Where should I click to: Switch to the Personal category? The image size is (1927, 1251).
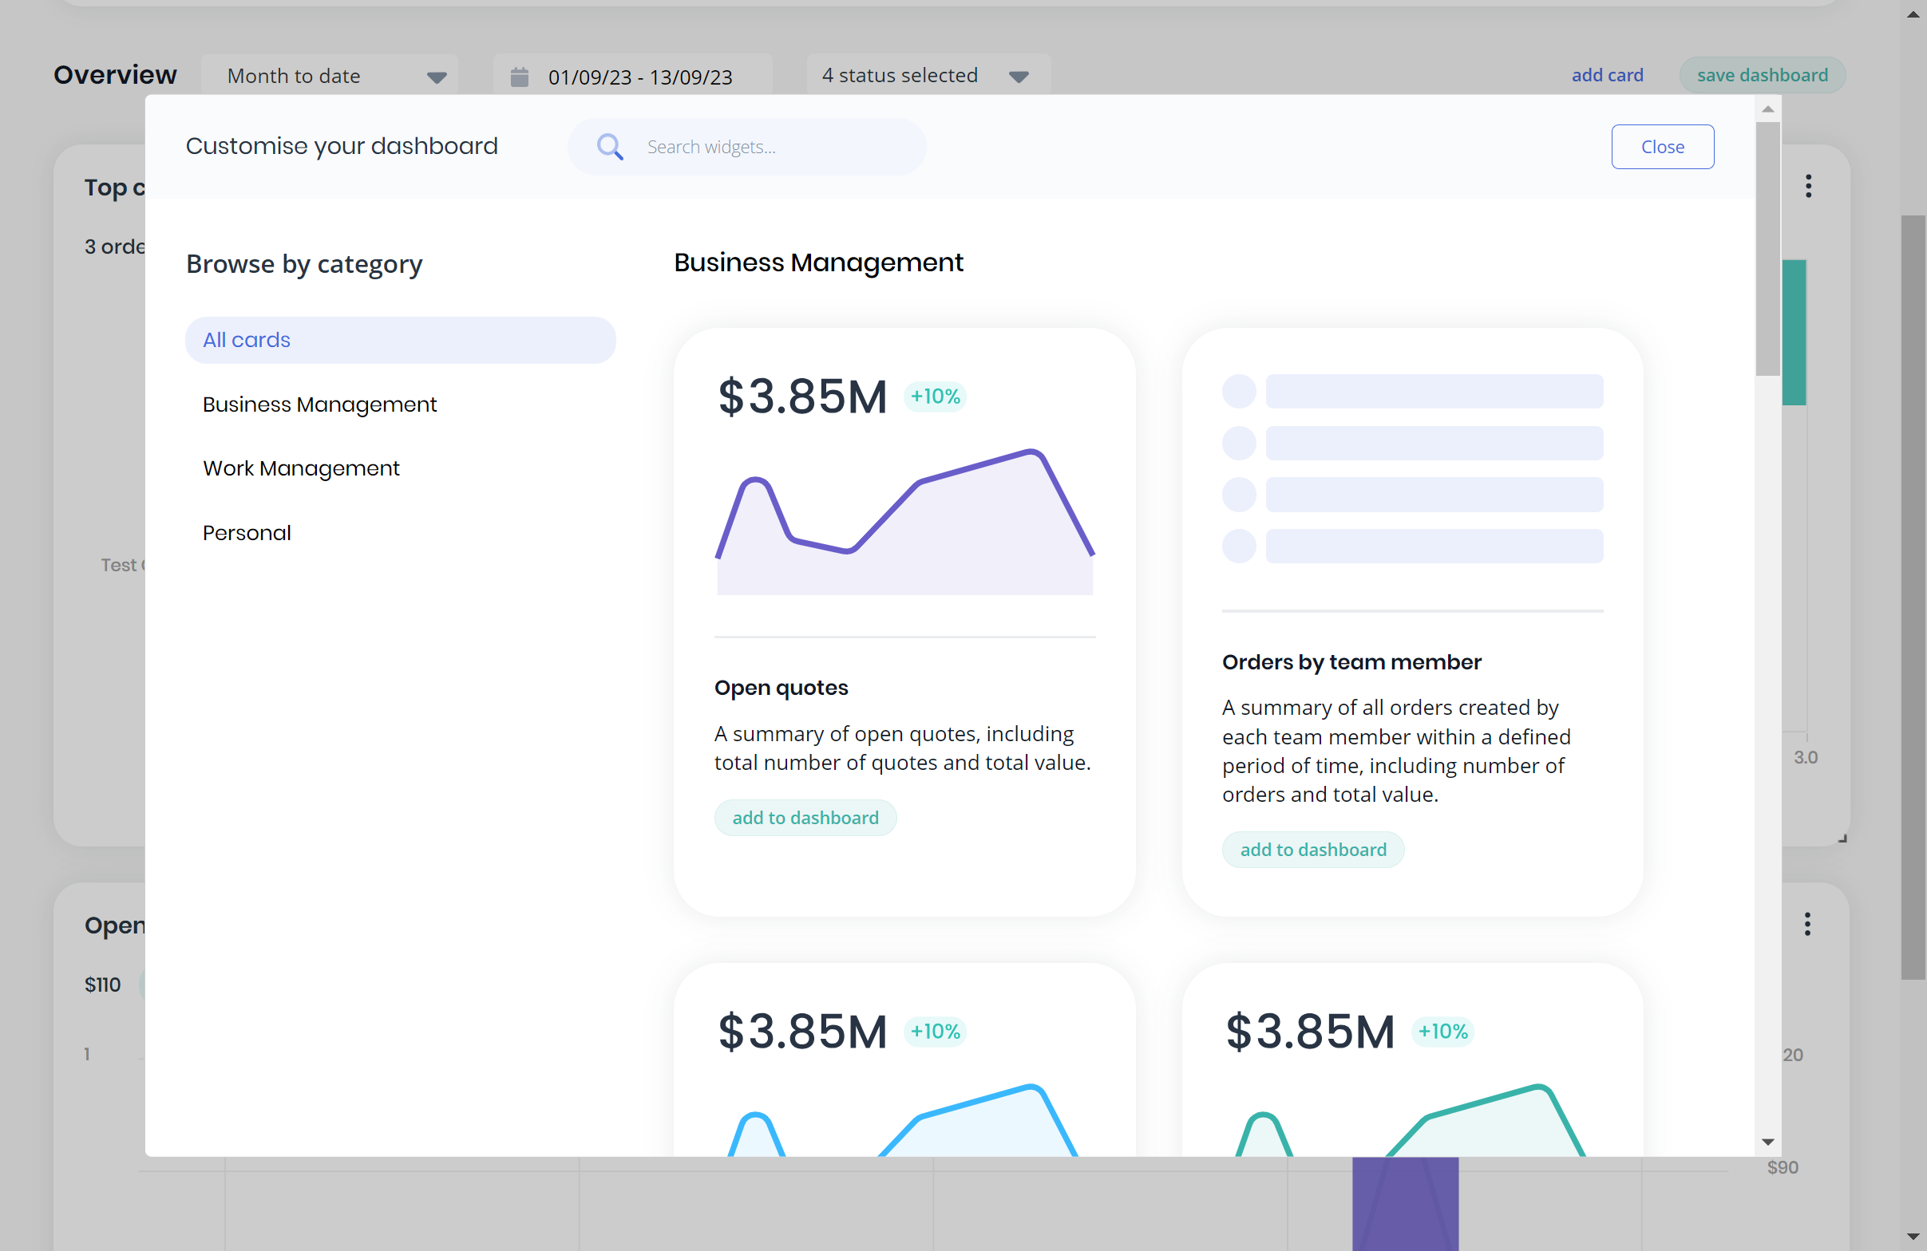[246, 533]
